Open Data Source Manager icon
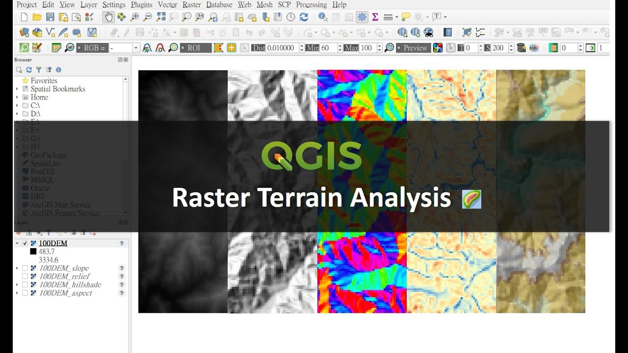The height and width of the screenshot is (353, 628). (x=24, y=32)
